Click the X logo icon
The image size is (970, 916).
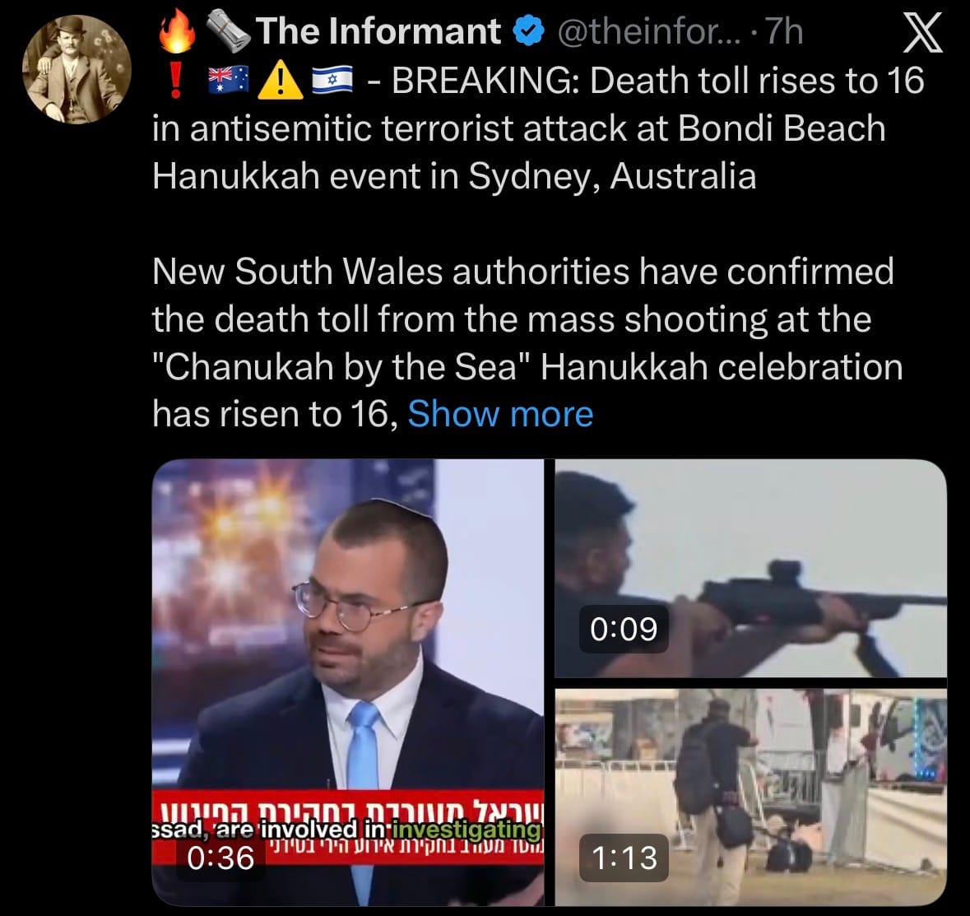click(923, 33)
